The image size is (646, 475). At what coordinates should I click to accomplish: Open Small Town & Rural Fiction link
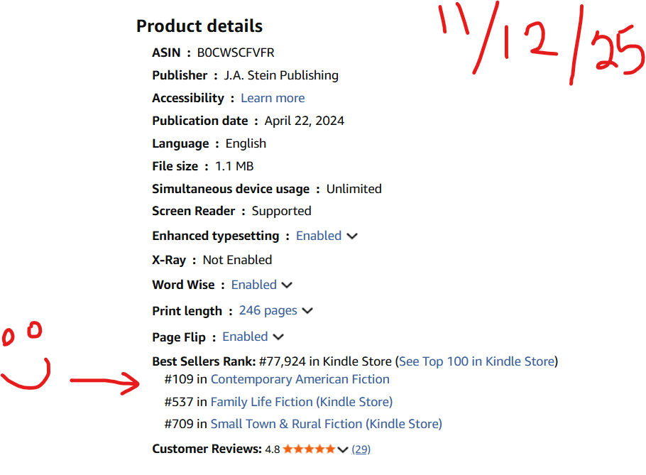pyautogui.click(x=326, y=424)
